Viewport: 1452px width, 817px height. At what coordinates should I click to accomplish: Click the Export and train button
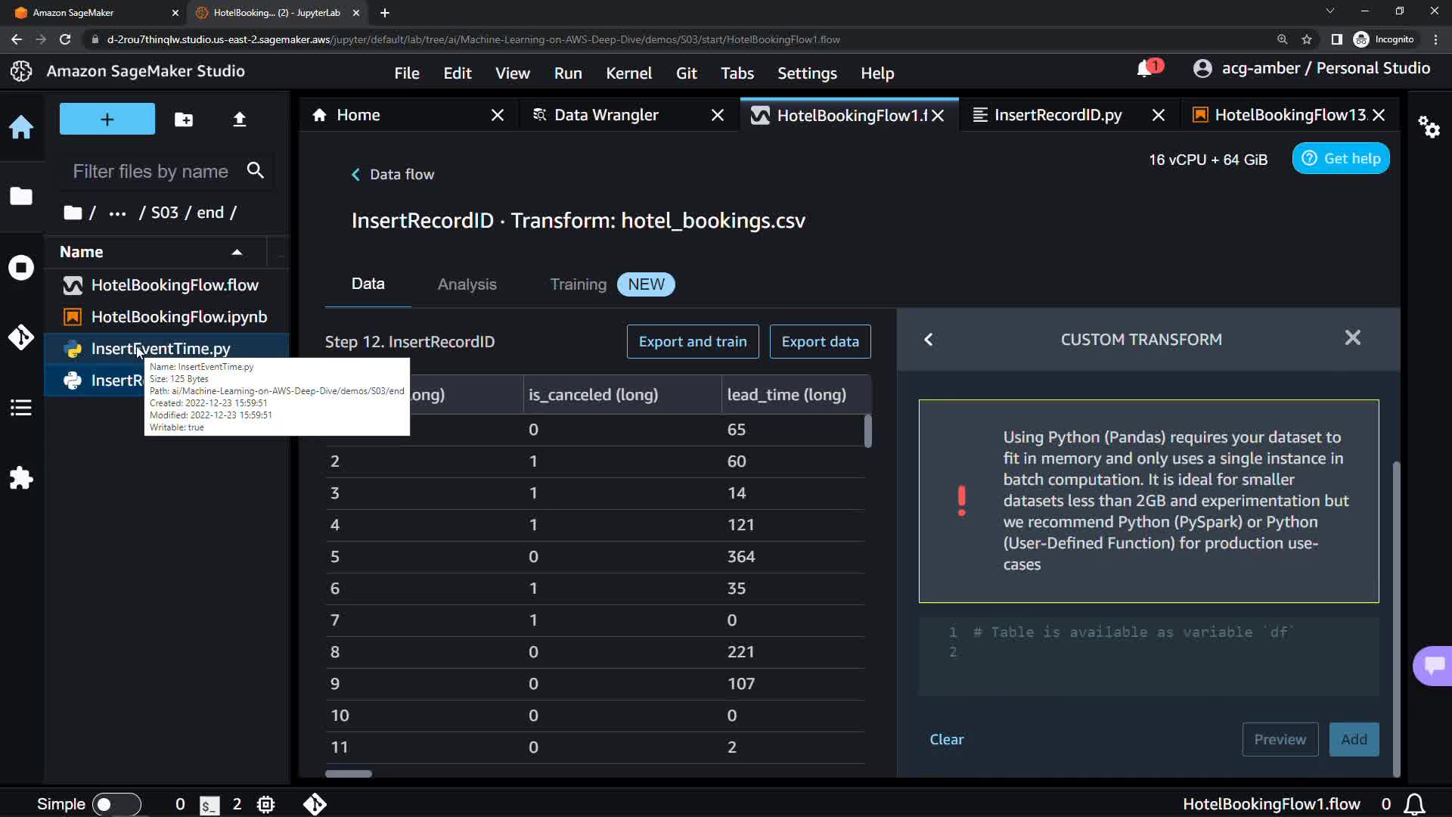pos(692,342)
